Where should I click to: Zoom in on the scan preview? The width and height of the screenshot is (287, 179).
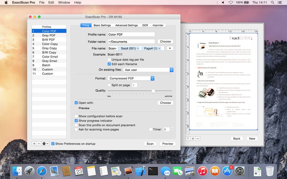click(193, 139)
